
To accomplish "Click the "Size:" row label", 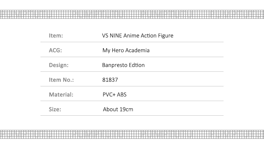I will click(x=55, y=109).
